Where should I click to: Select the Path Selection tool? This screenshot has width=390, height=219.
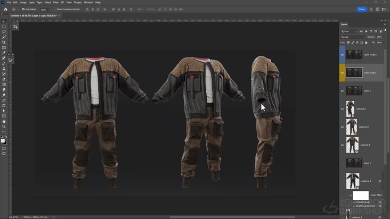point(4,111)
